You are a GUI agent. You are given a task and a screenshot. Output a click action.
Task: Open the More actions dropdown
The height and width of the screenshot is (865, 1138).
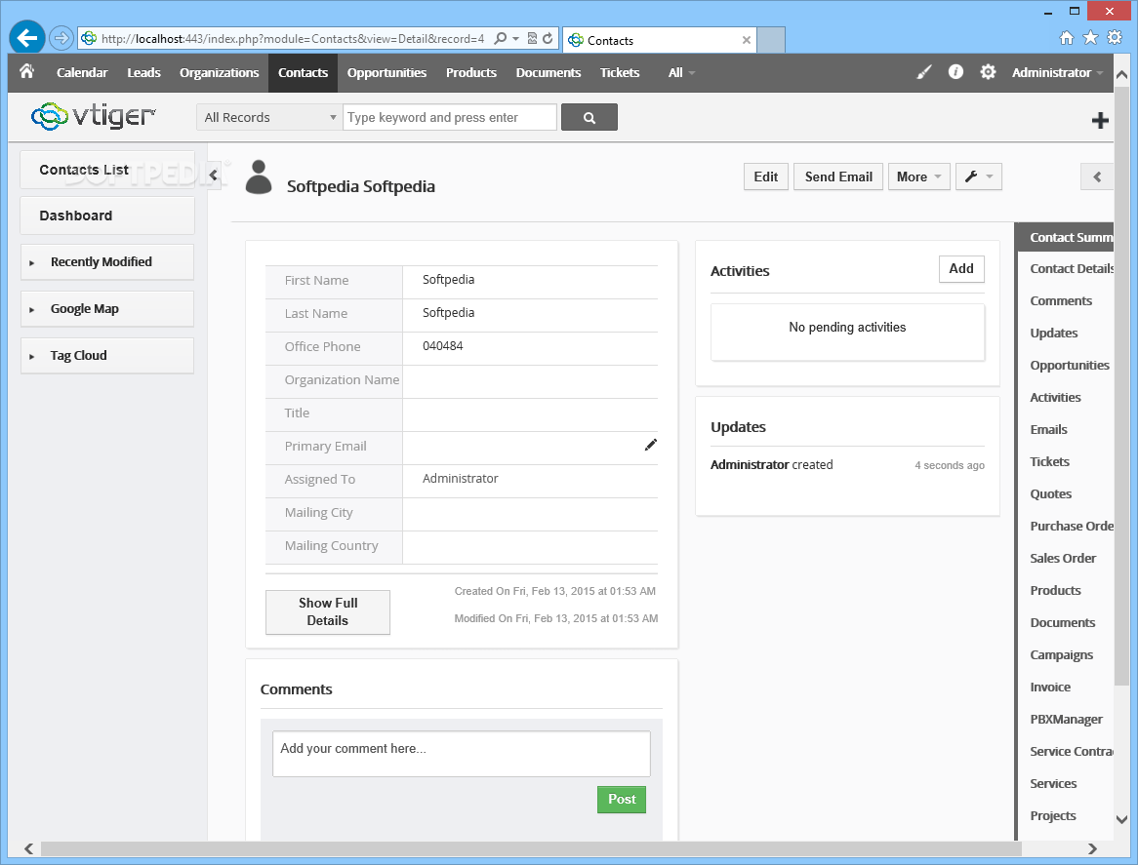point(918,177)
